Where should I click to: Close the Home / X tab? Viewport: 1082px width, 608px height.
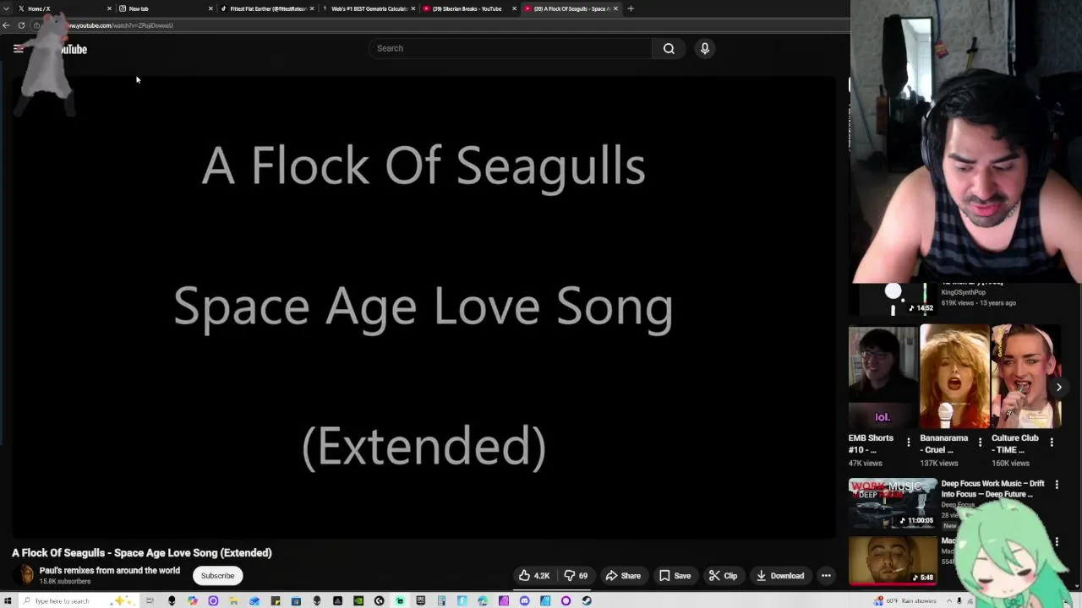coord(109,8)
